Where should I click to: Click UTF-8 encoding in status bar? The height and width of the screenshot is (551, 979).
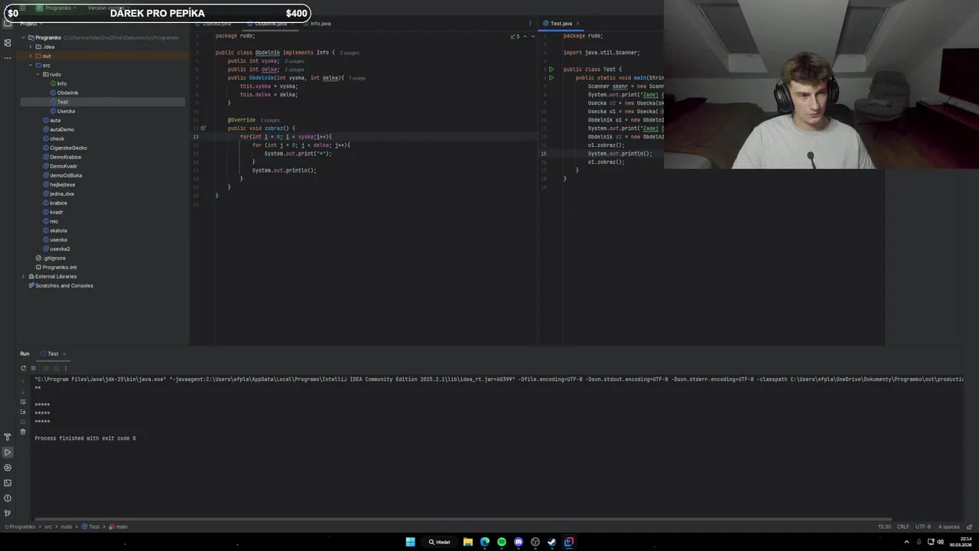coord(923,527)
